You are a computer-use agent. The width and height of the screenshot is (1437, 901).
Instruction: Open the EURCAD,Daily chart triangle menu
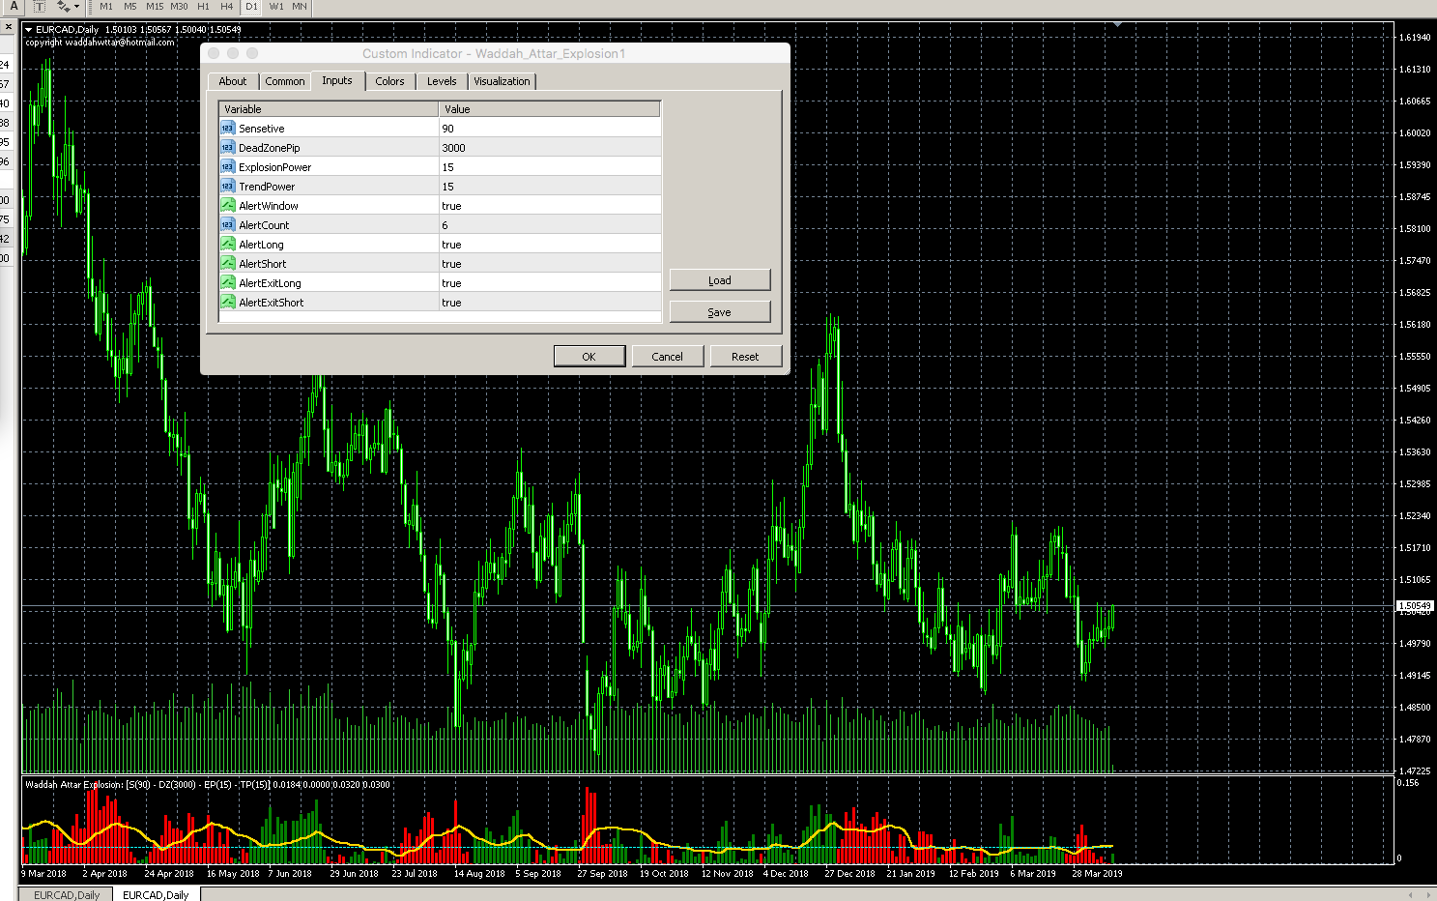[29, 30]
